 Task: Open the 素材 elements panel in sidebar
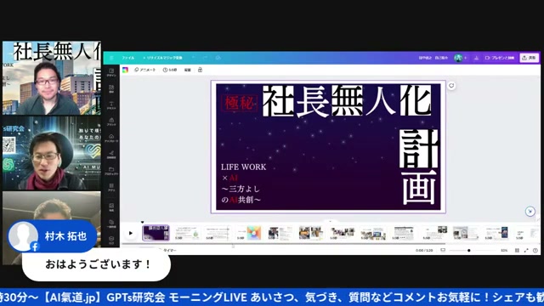111,89
